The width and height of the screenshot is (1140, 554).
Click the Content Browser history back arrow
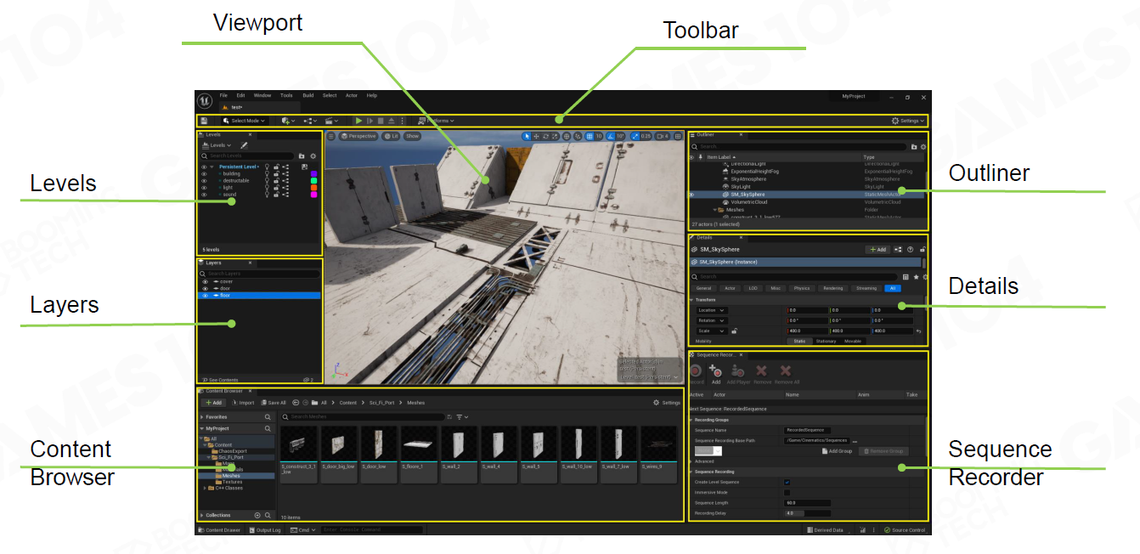(295, 403)
